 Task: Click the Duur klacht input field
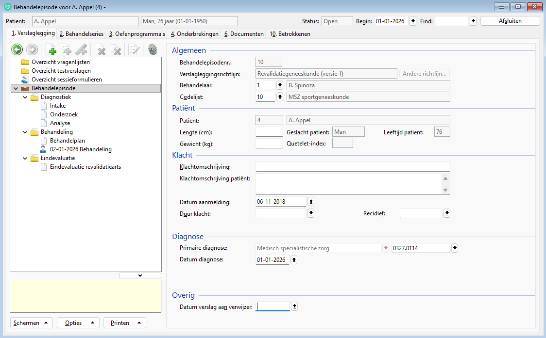pyautogui.click(x=281, y=213)
